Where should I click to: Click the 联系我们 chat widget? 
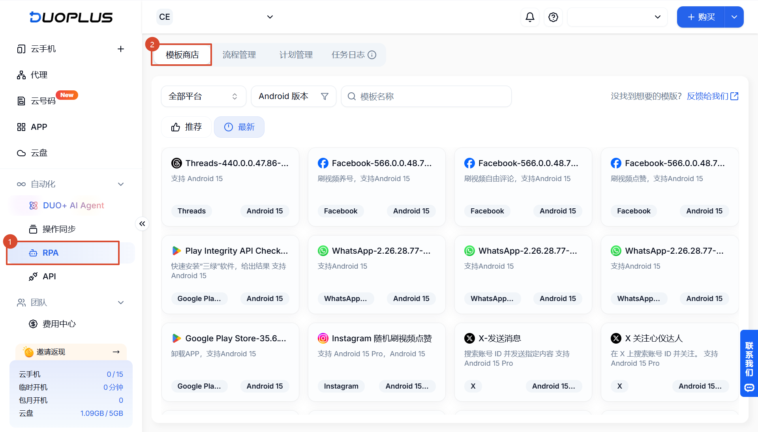click(x=749, y=363)
